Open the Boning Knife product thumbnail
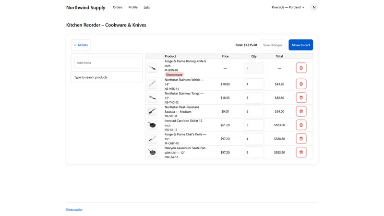The height and width of the screenshot is (216, 384). (x=152, y=68)
